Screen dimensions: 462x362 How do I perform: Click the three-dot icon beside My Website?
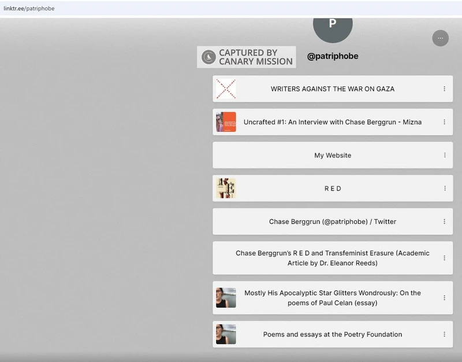point(444,156)
